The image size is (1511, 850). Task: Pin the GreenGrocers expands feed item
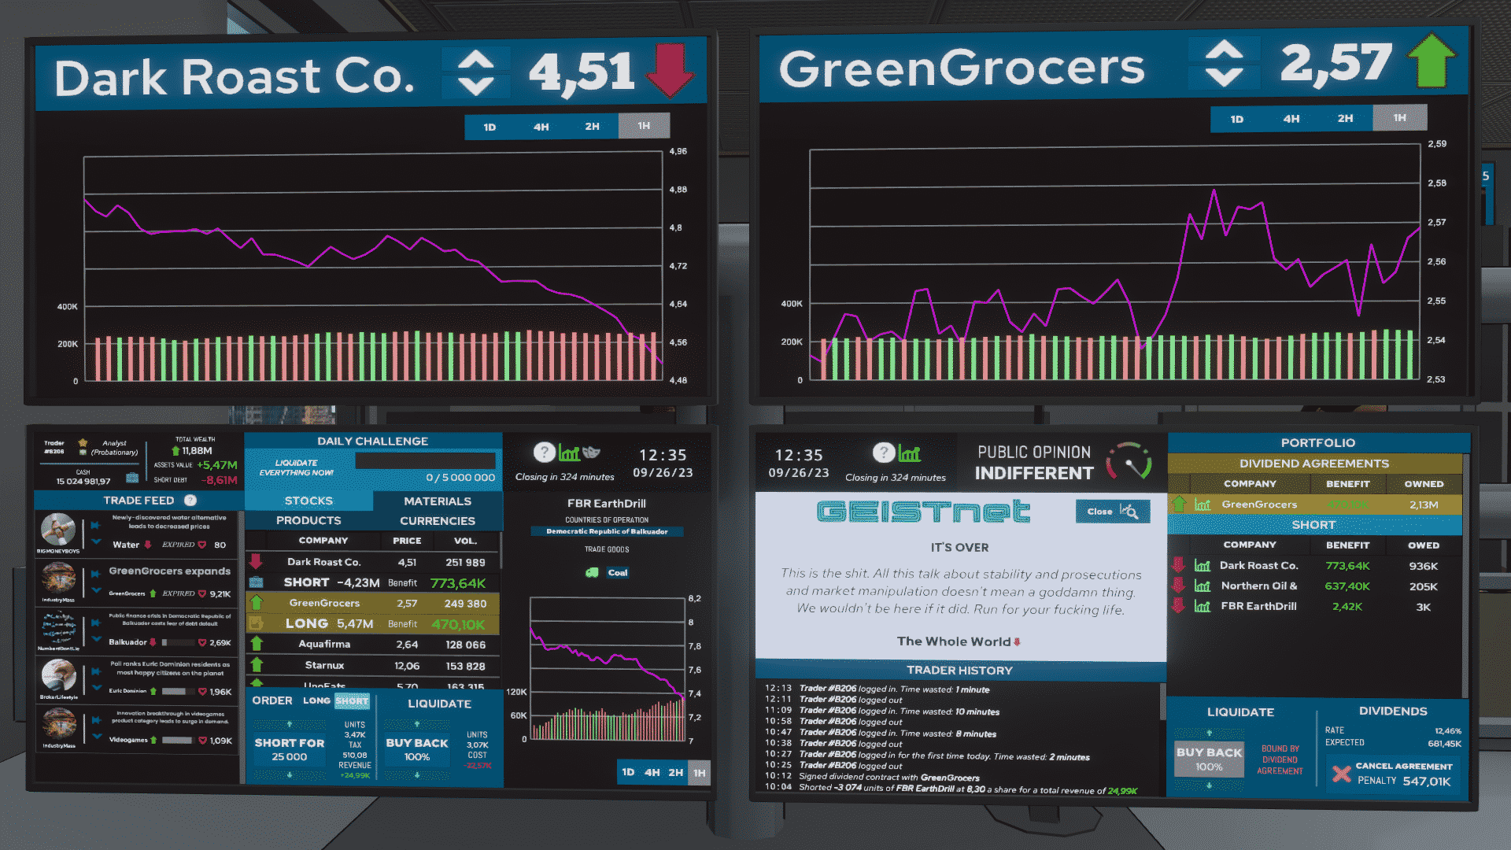point(95,574)
